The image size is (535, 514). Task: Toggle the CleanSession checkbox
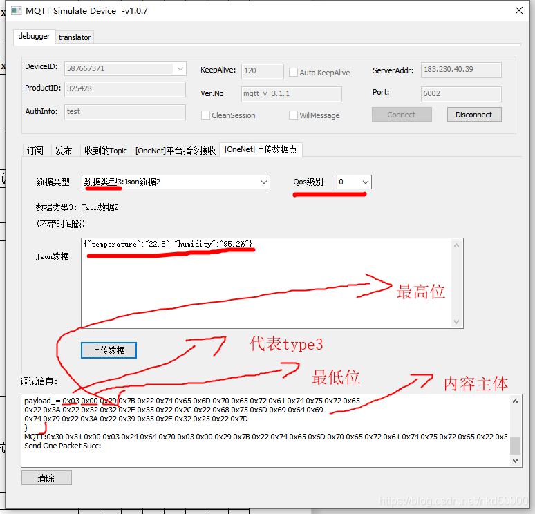pos(205,115)
